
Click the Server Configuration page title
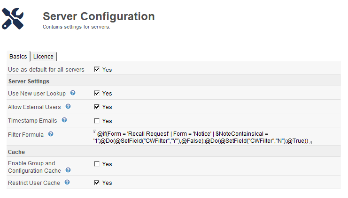(99, 16)
